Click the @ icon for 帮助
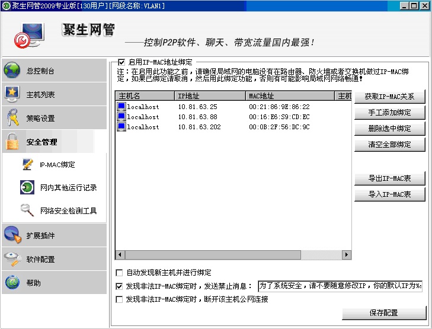Image resolution: width=432 pixels, height=329 pixels. (x=12, y=282)
